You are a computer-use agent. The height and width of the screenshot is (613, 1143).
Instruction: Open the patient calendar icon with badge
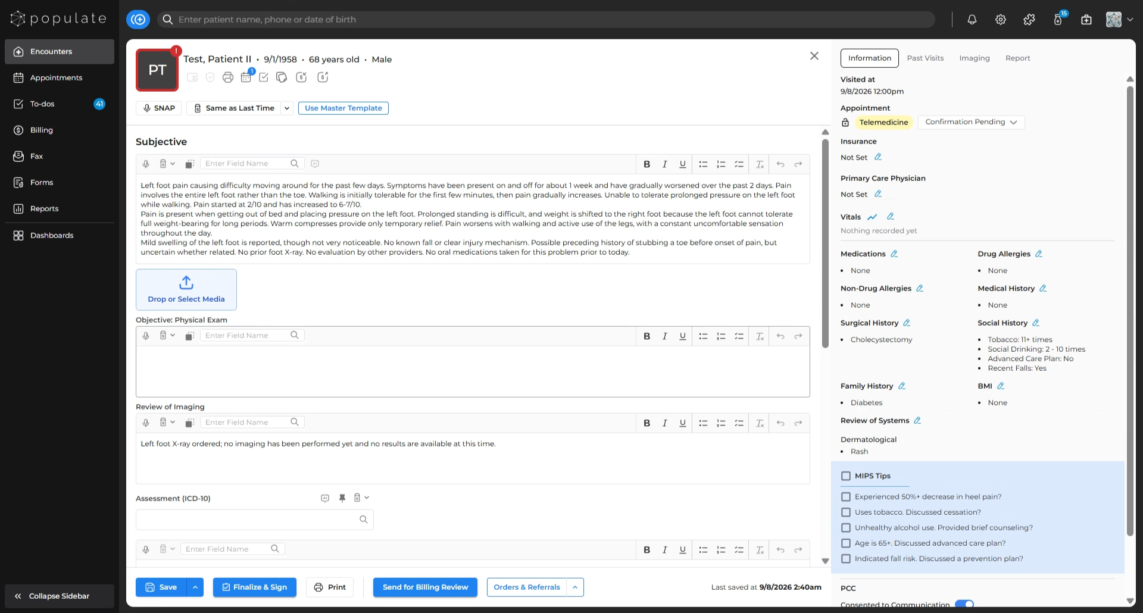(246, 77)
